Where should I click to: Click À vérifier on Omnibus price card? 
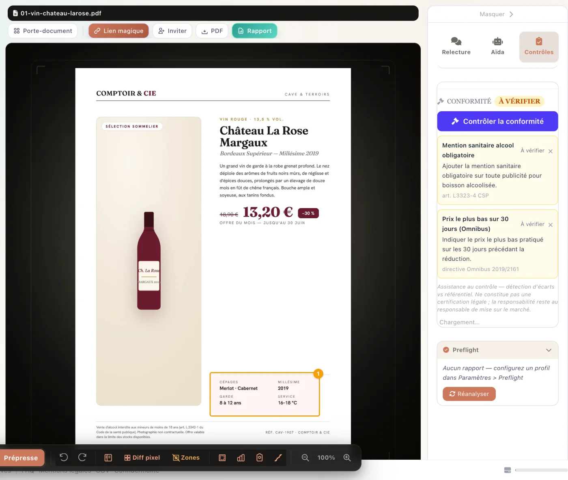(532, 224)
